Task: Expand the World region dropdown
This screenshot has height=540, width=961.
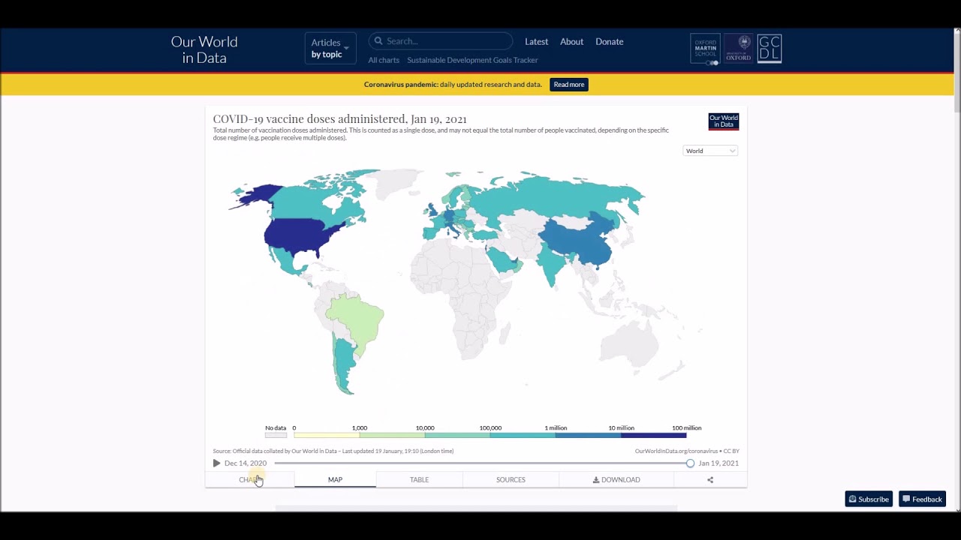Action: 710,151
